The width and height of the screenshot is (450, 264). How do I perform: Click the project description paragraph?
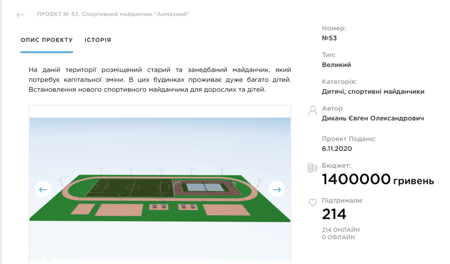[x=160, y=80]
